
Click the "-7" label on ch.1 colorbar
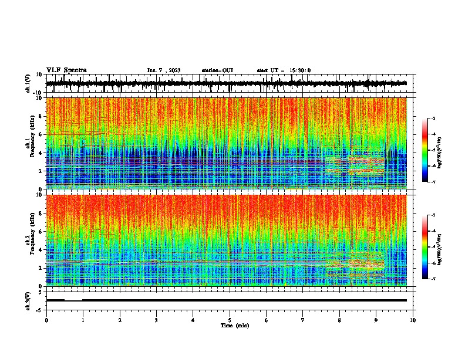[433, 182]
